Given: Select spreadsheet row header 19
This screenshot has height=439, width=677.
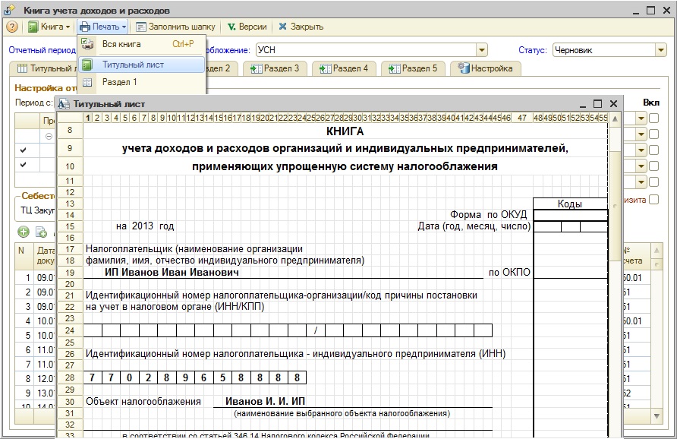Looking at the screenshot, I should pos(70,273).
